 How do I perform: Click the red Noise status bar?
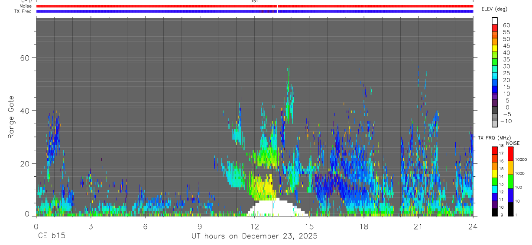[x=255, y=6]
